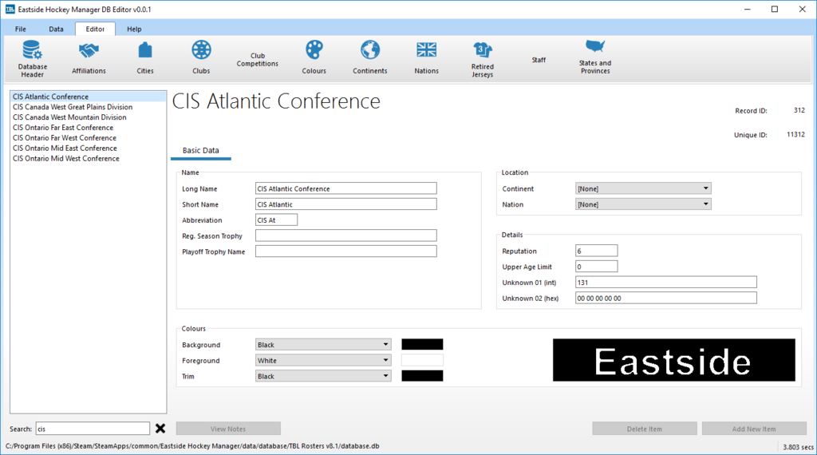Open the File menu

[x=20, y=30]
